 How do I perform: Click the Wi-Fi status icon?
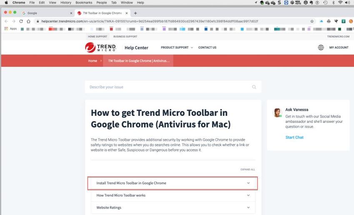point(340,2)
